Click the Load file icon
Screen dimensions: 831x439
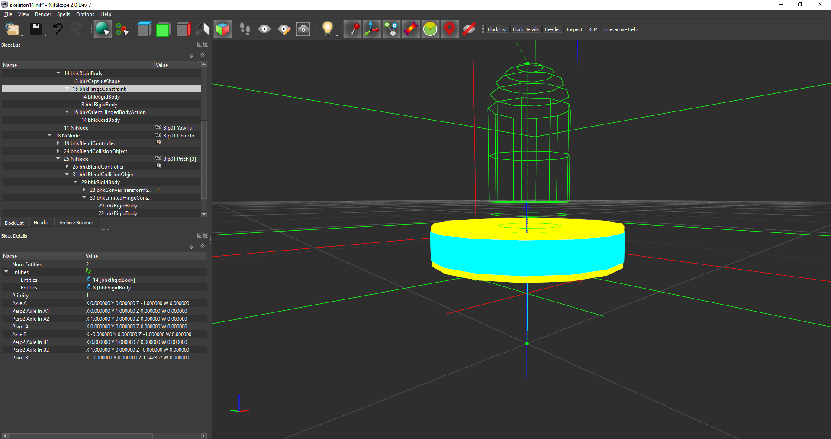(x=11, y=29)
